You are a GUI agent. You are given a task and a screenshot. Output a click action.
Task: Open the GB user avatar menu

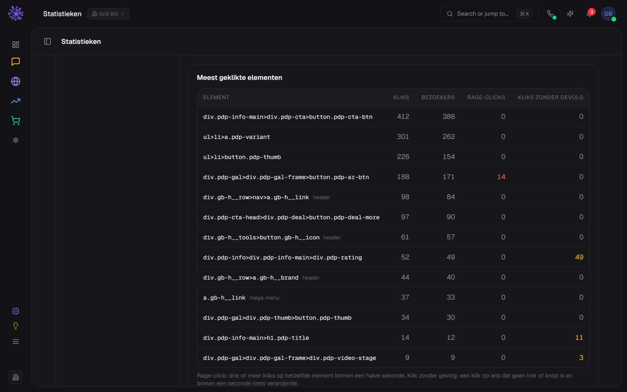pyautogui.click(x=608, y=14)
